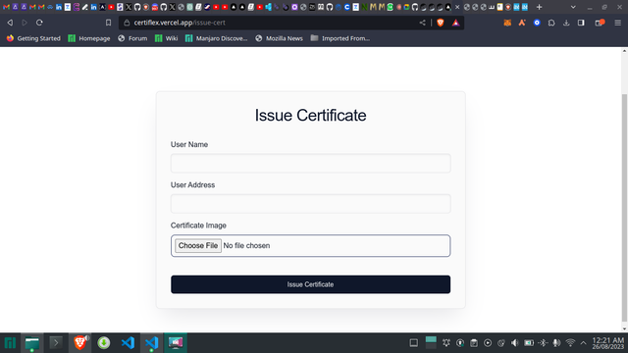
Task: Open the Getting Started bookmark
Action: click(x=33, y=38)
